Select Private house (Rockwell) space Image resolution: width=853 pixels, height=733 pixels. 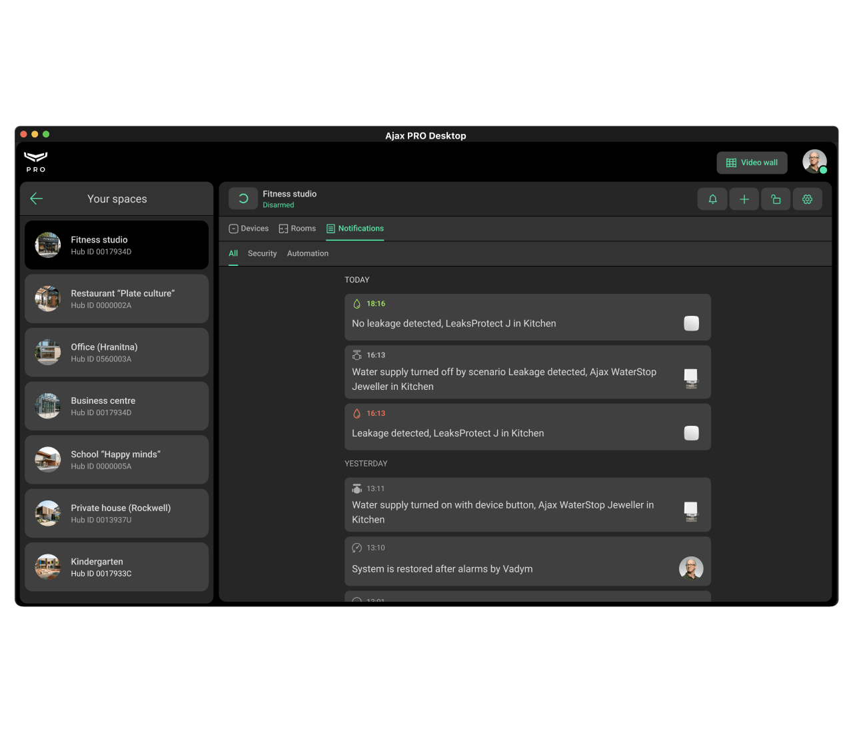pos(117,513)
